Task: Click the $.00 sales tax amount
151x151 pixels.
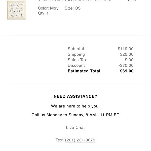Action: click(129, 60)
